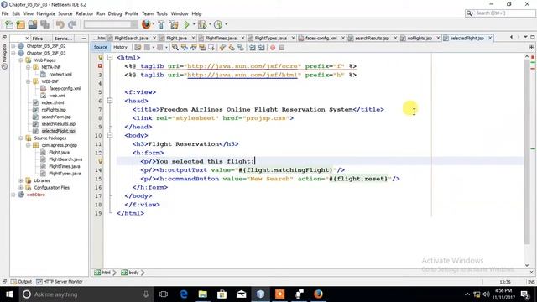537x302 pixels.
Task: Collapse the WEB-INF folder node
Action: 28,81
